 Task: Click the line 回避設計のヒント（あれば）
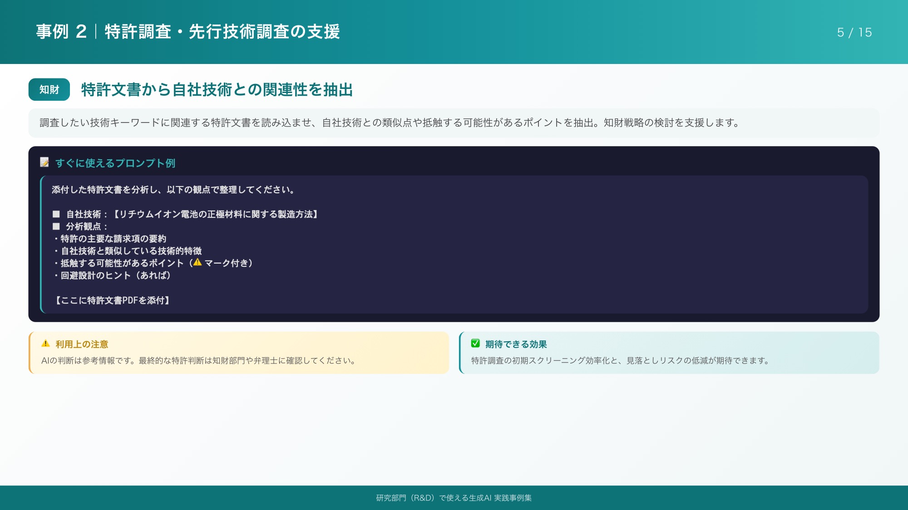point(113,275)
